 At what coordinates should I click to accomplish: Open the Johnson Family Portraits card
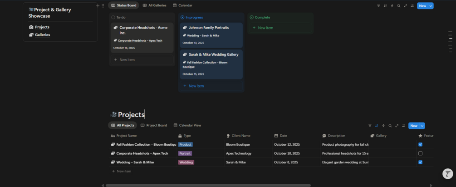(x=209, y=28)
